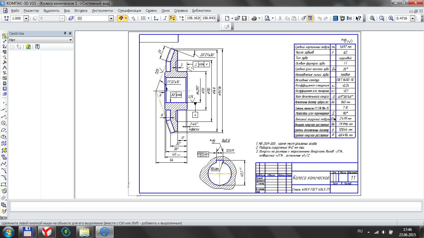Open the Файл menu
Screen dimensions: 424x238
(15, 11)
